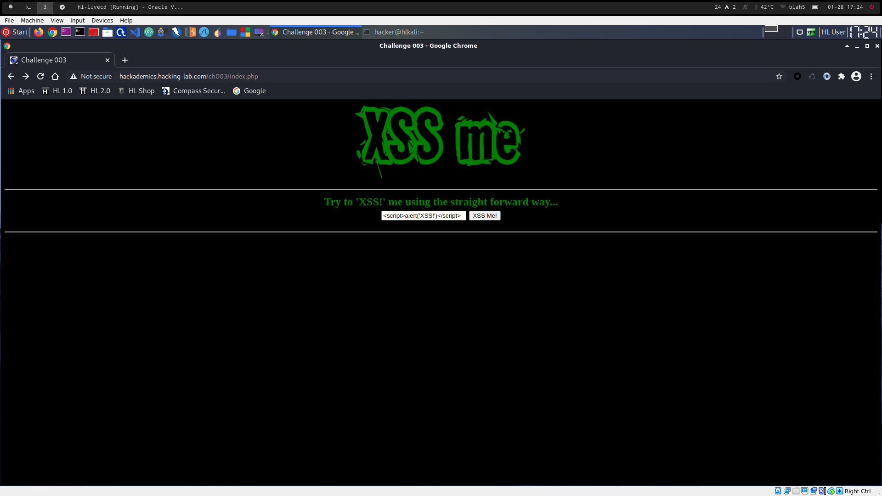Open the Devices menu in VirtualBox
Screen dimensions: 882x496
click(x=102, y=20)
